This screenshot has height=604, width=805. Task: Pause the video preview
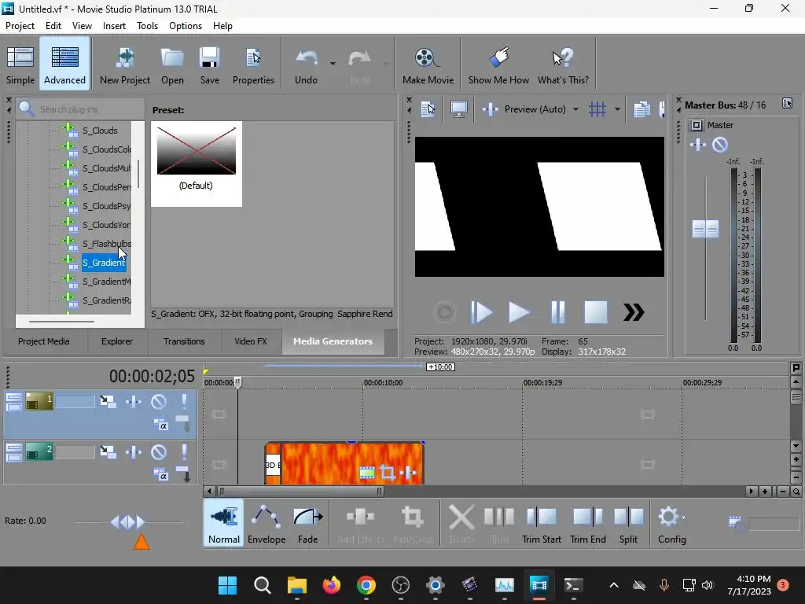coord(557,312)
